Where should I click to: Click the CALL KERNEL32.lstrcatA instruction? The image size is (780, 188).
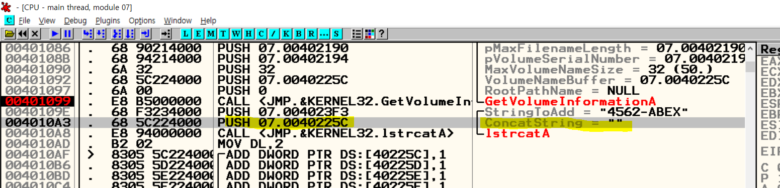[336, 133]
